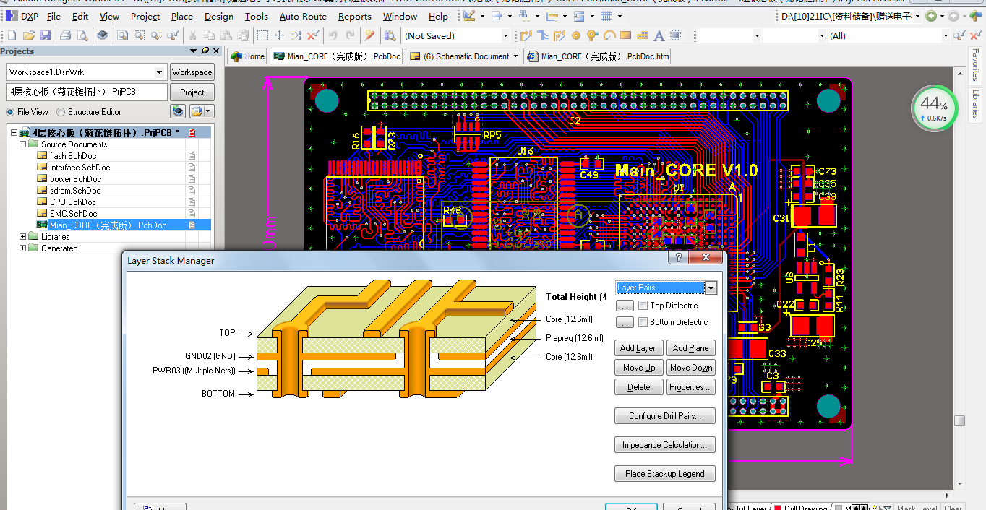986x510 pixels.
Task: Switch to the Schematic Document tab
Action: pos(463,56)
